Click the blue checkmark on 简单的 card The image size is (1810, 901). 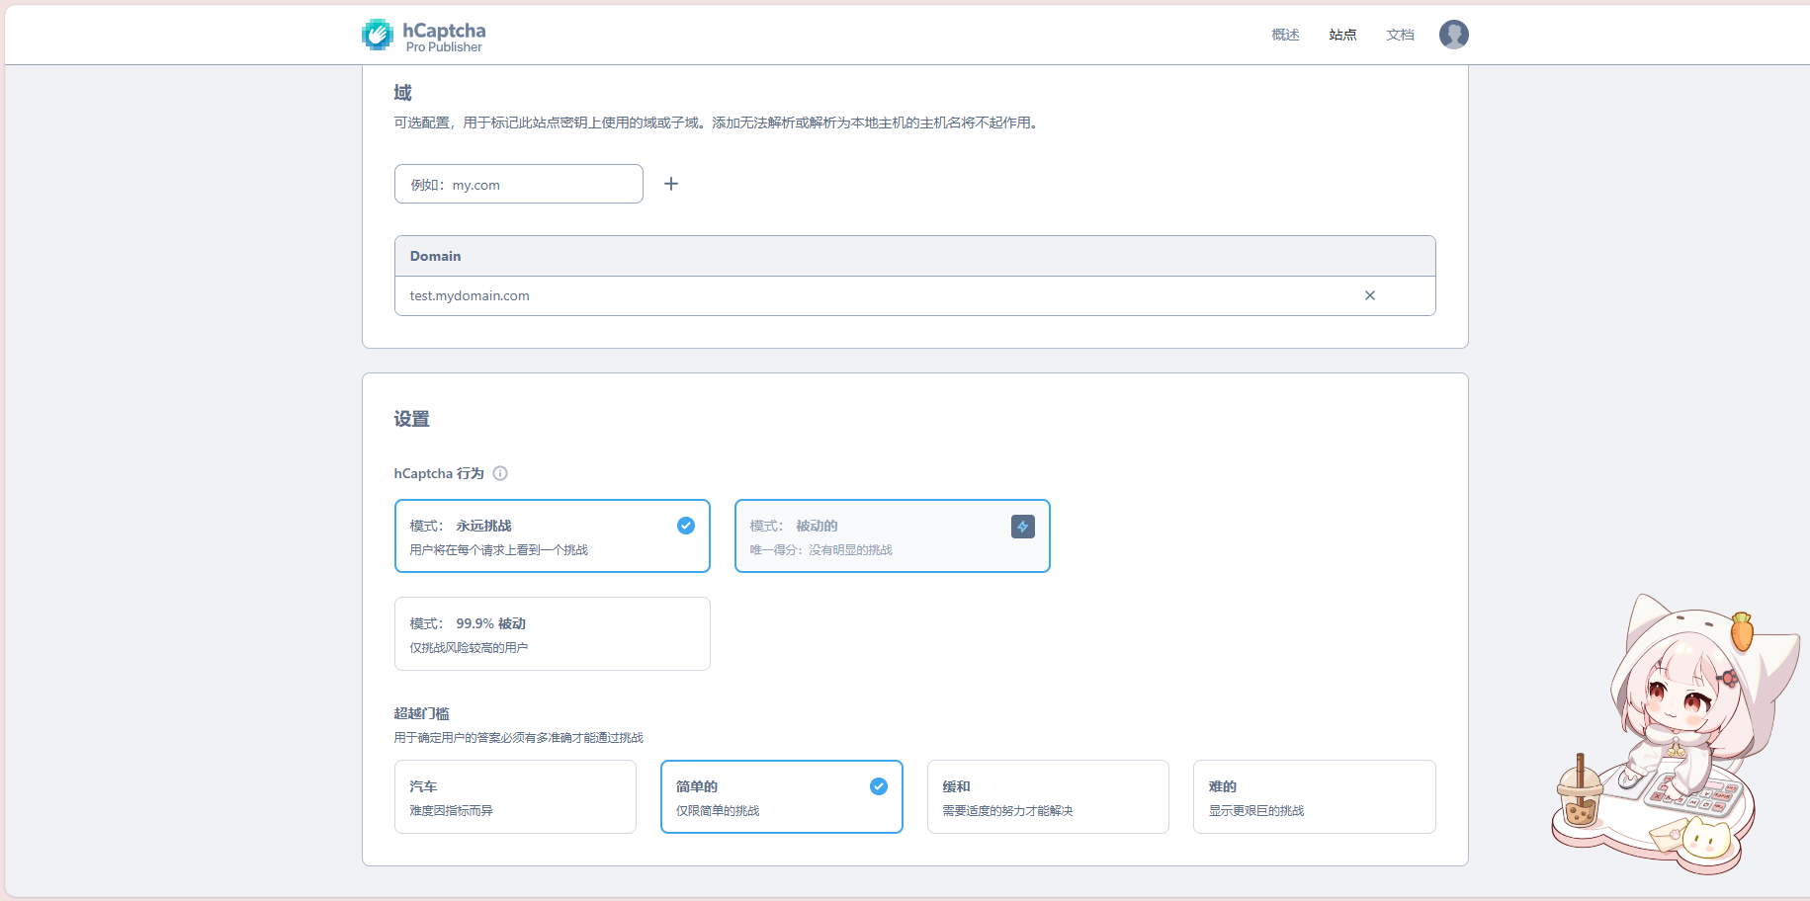pos(878,786)
